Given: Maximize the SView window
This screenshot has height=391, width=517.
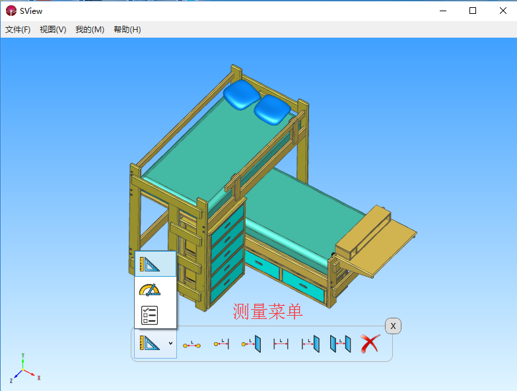Looking at the screenshot, I should [473, 11].
